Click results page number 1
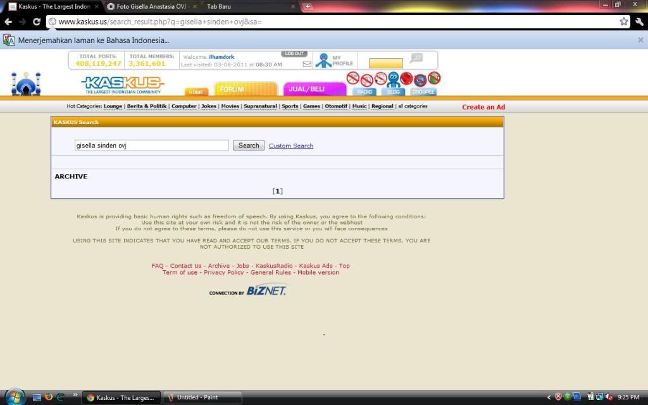The height and width of the screenshot is (405, 648). tap(278, 191)
